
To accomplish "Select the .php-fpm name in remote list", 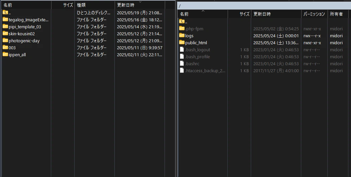I will pyautogui.click(x=194, y=29).
